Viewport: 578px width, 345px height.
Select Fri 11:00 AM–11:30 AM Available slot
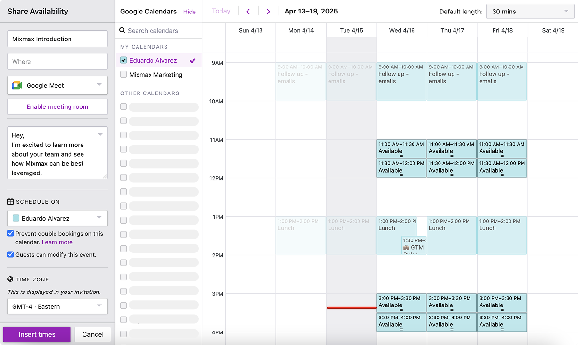click(502, 148)
